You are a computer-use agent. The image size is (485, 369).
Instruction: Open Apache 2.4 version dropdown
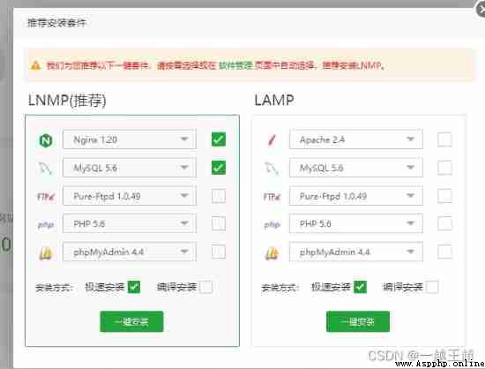tap(355, 139)
